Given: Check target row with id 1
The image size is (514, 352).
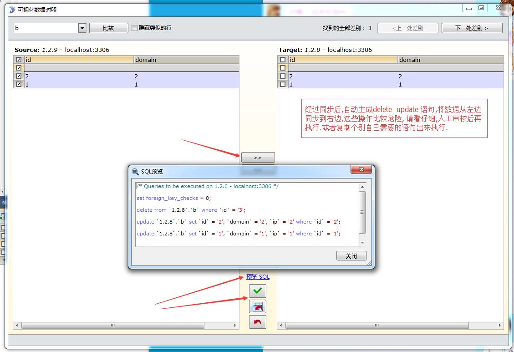Looking at the screenshot, I should pyautogui.click(x=283, y=84).
